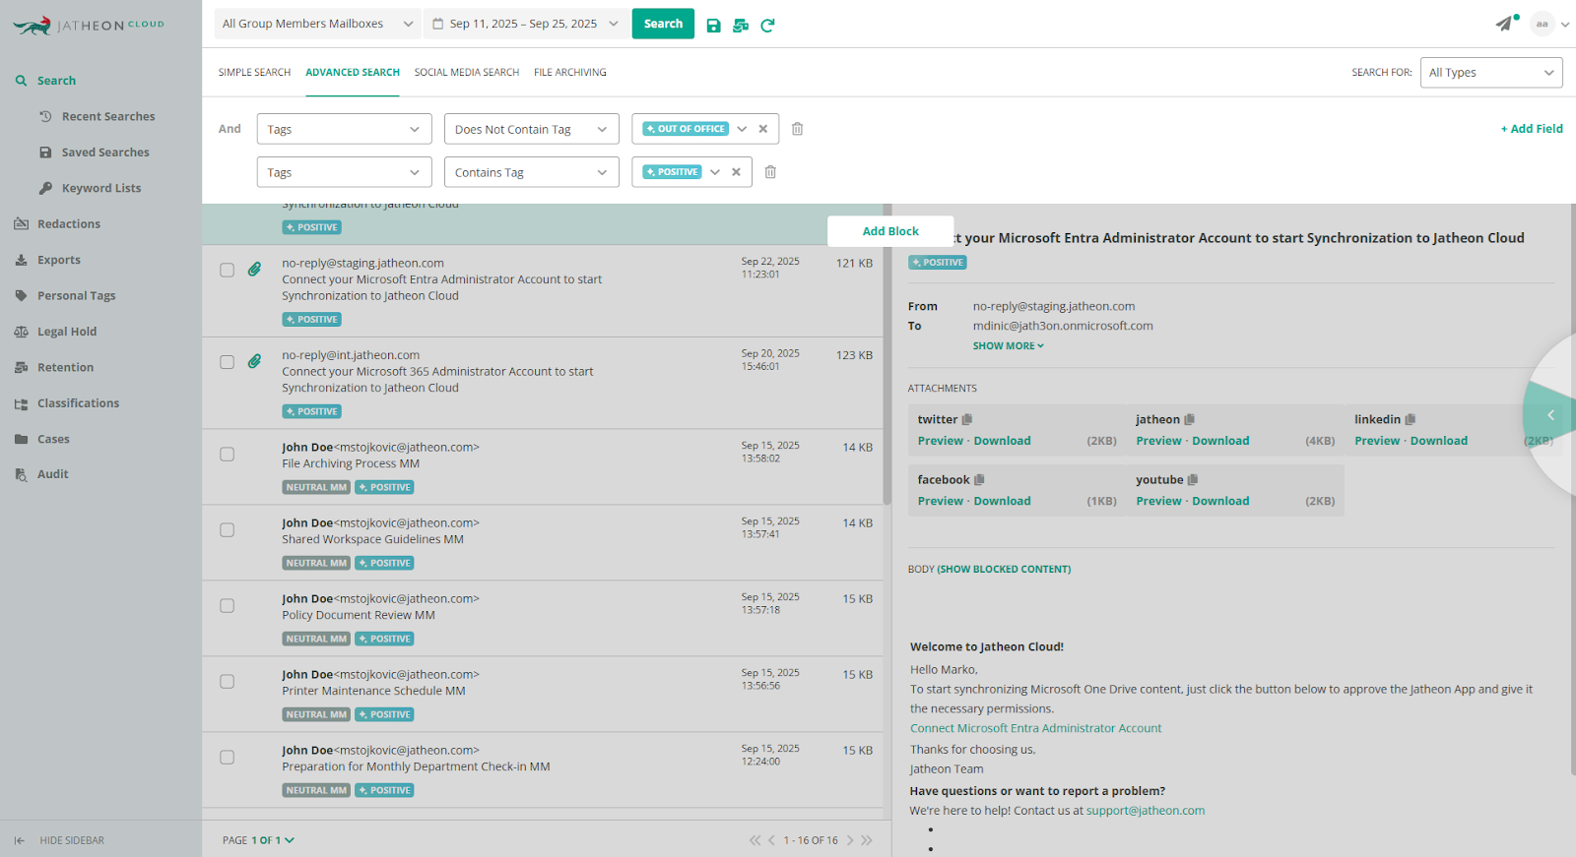Open the date range picker dropdown

[x=526, y=24]
